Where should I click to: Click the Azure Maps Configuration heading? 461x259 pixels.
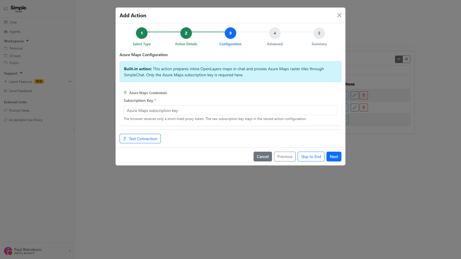pyautogui.click(x=143, y=55)
